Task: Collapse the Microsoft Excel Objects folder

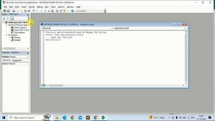Action: 6,25
